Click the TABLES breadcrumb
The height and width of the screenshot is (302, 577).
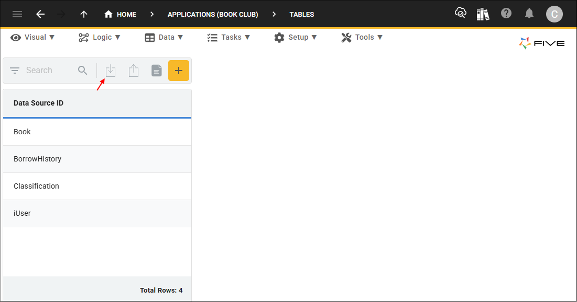click(302, 14)
